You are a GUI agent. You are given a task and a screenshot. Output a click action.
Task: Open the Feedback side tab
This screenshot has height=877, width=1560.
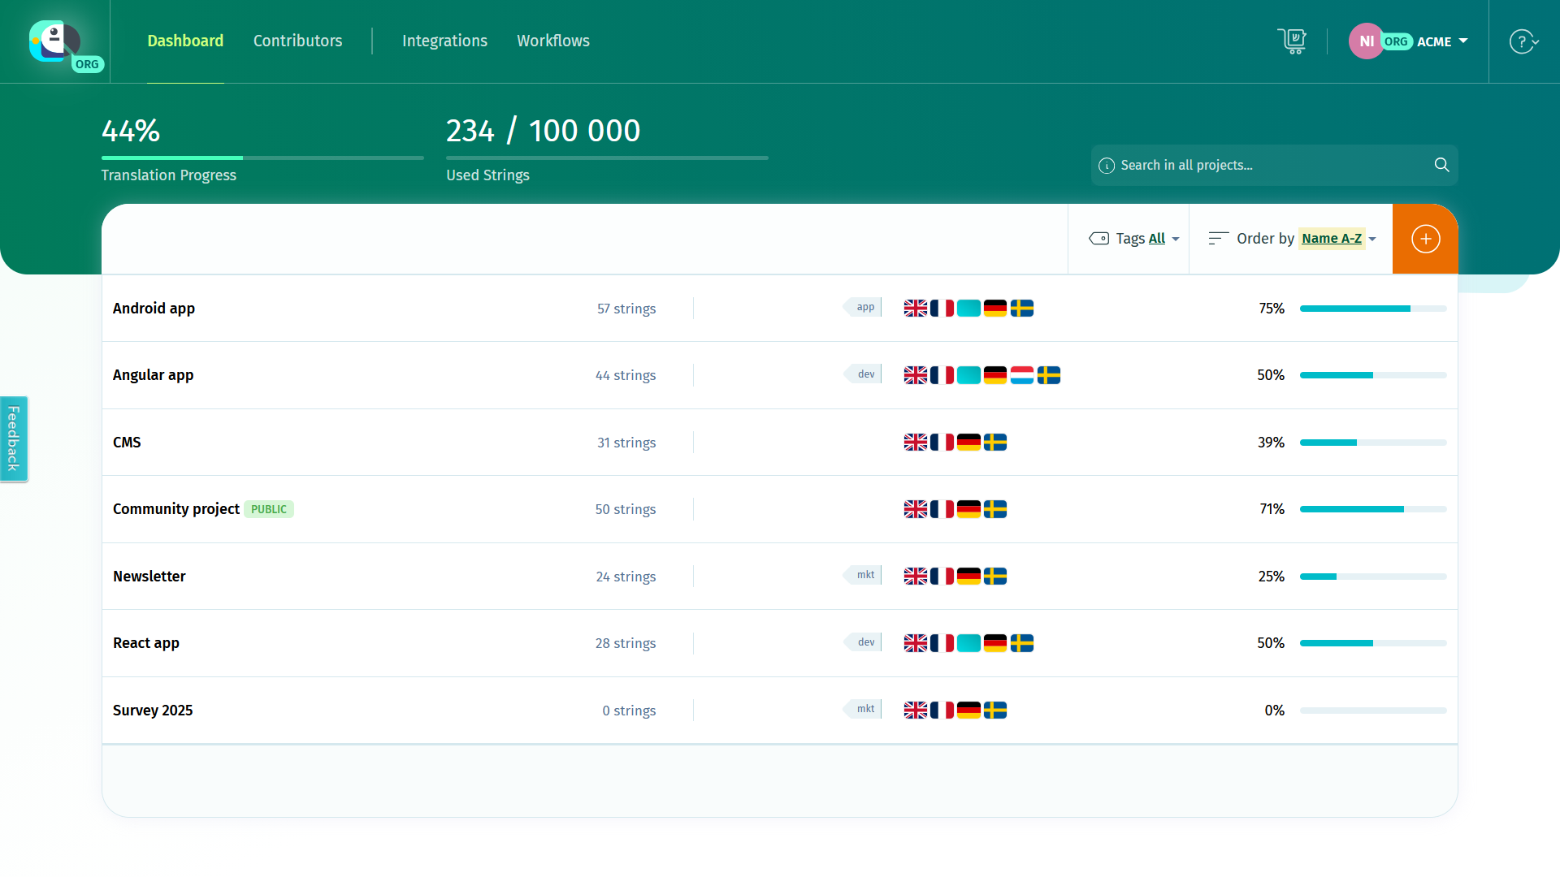coord(14,438)
